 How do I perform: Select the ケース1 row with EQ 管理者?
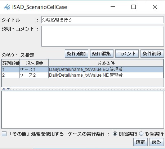(82, 69)
